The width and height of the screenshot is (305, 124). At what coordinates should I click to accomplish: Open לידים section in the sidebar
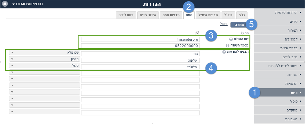[x=280, y=21]
